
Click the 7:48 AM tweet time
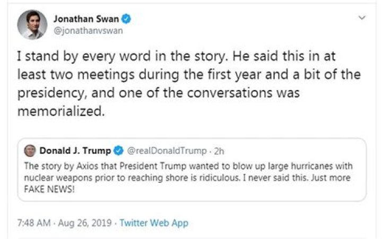tap(32, 223)
